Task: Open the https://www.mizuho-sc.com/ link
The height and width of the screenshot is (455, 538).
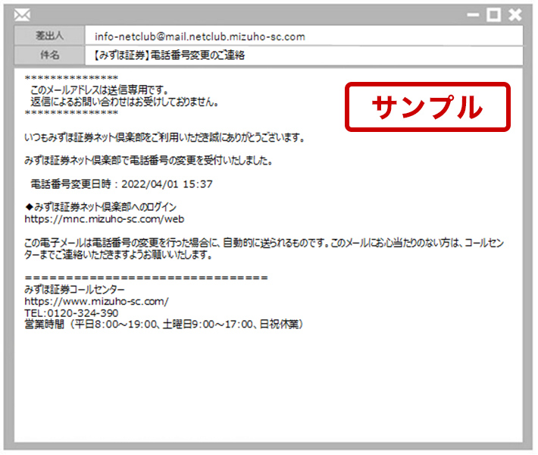Action: (96, 302)
